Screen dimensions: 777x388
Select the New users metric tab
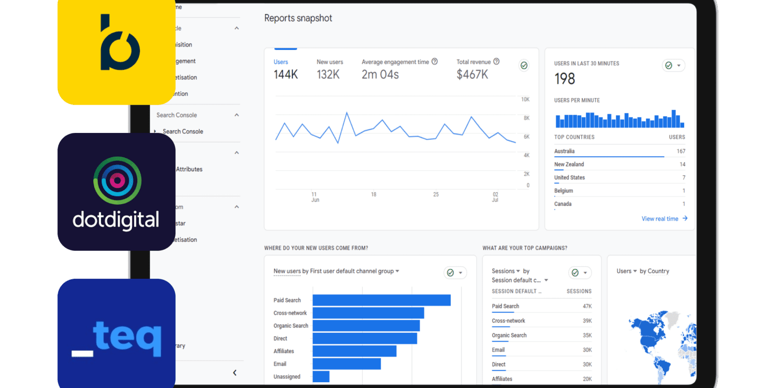coord(329,69)
